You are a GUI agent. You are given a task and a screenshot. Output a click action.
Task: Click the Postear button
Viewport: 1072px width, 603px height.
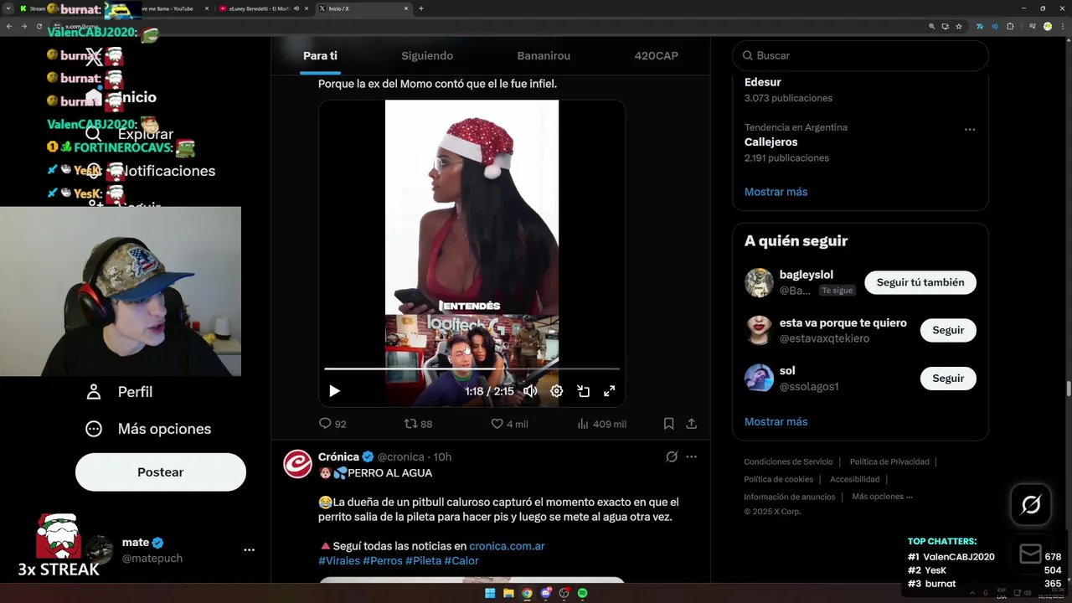161,472
